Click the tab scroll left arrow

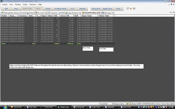(x=170, y=12)
